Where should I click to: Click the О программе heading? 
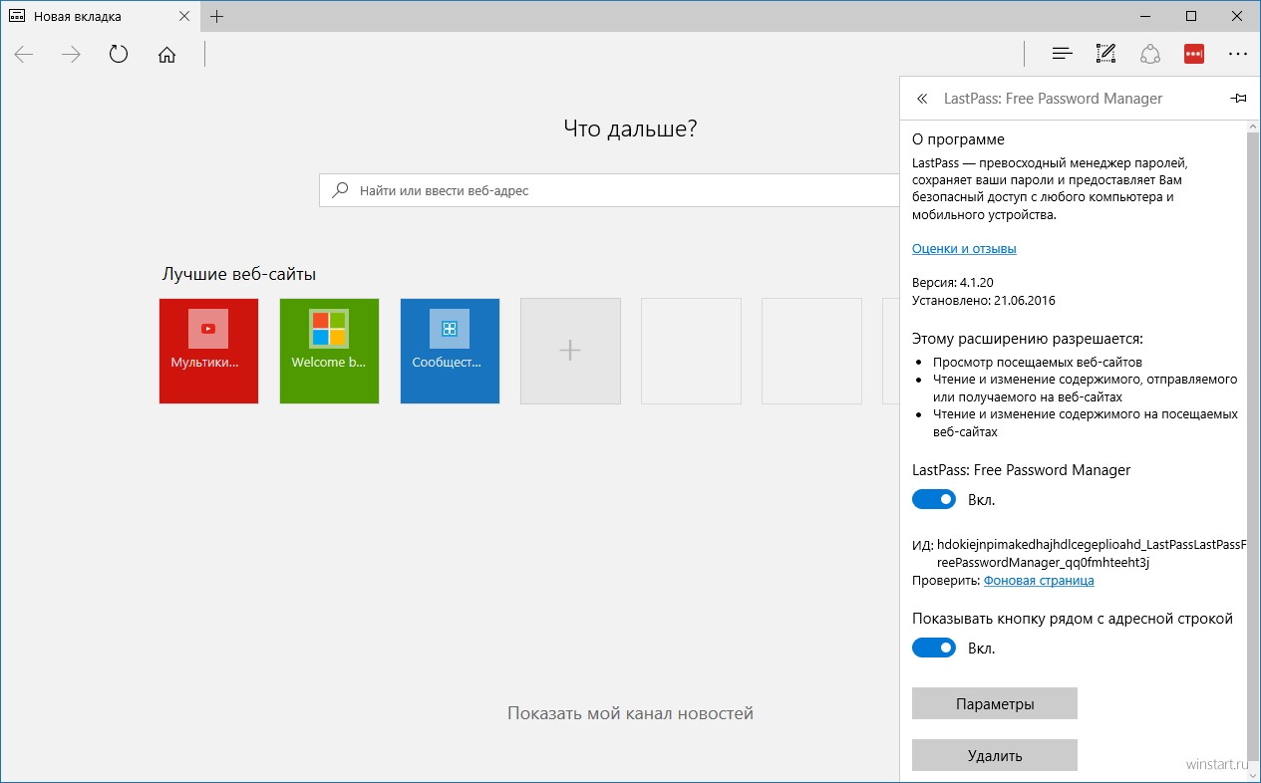pyautogui.click(x=958, y=139)
